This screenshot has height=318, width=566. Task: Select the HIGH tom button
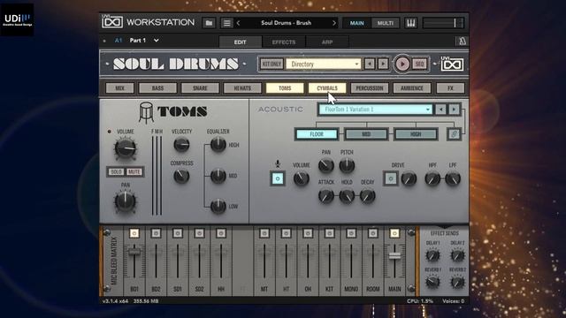[x=416, y=134]
